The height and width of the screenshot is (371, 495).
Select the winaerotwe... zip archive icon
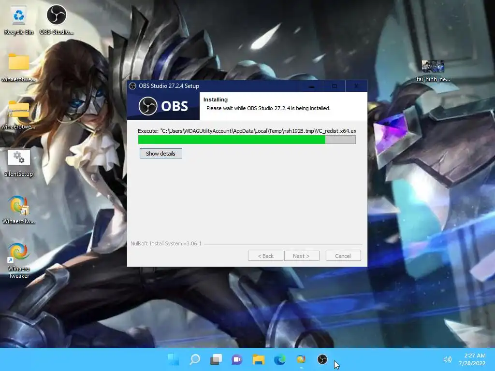point(19,115)
